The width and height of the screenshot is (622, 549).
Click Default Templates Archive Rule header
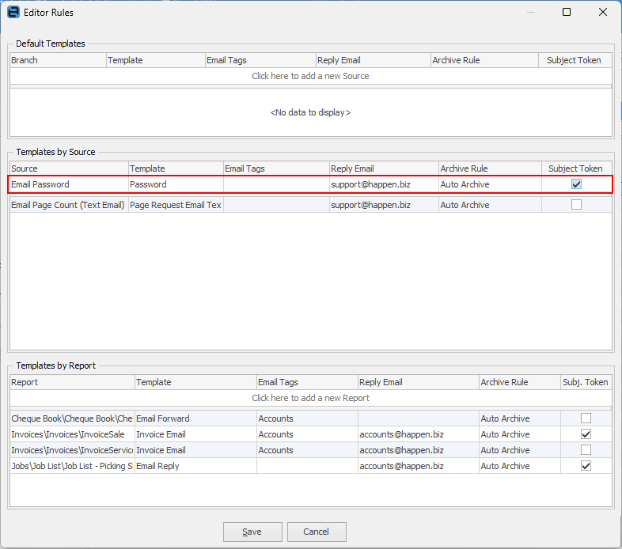click(x=485, y=60)
